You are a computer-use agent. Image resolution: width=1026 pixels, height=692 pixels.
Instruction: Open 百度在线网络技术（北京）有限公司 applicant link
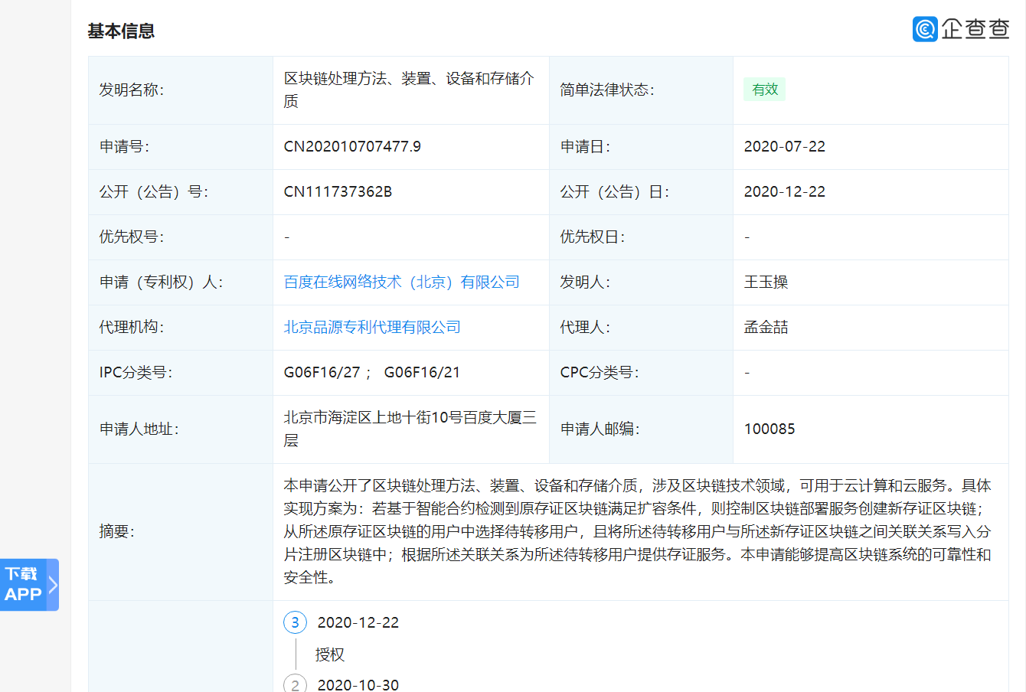pos(401,282)
